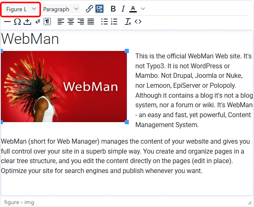Justify the text
The image size is (254, 207).
(x=91, y=22)
